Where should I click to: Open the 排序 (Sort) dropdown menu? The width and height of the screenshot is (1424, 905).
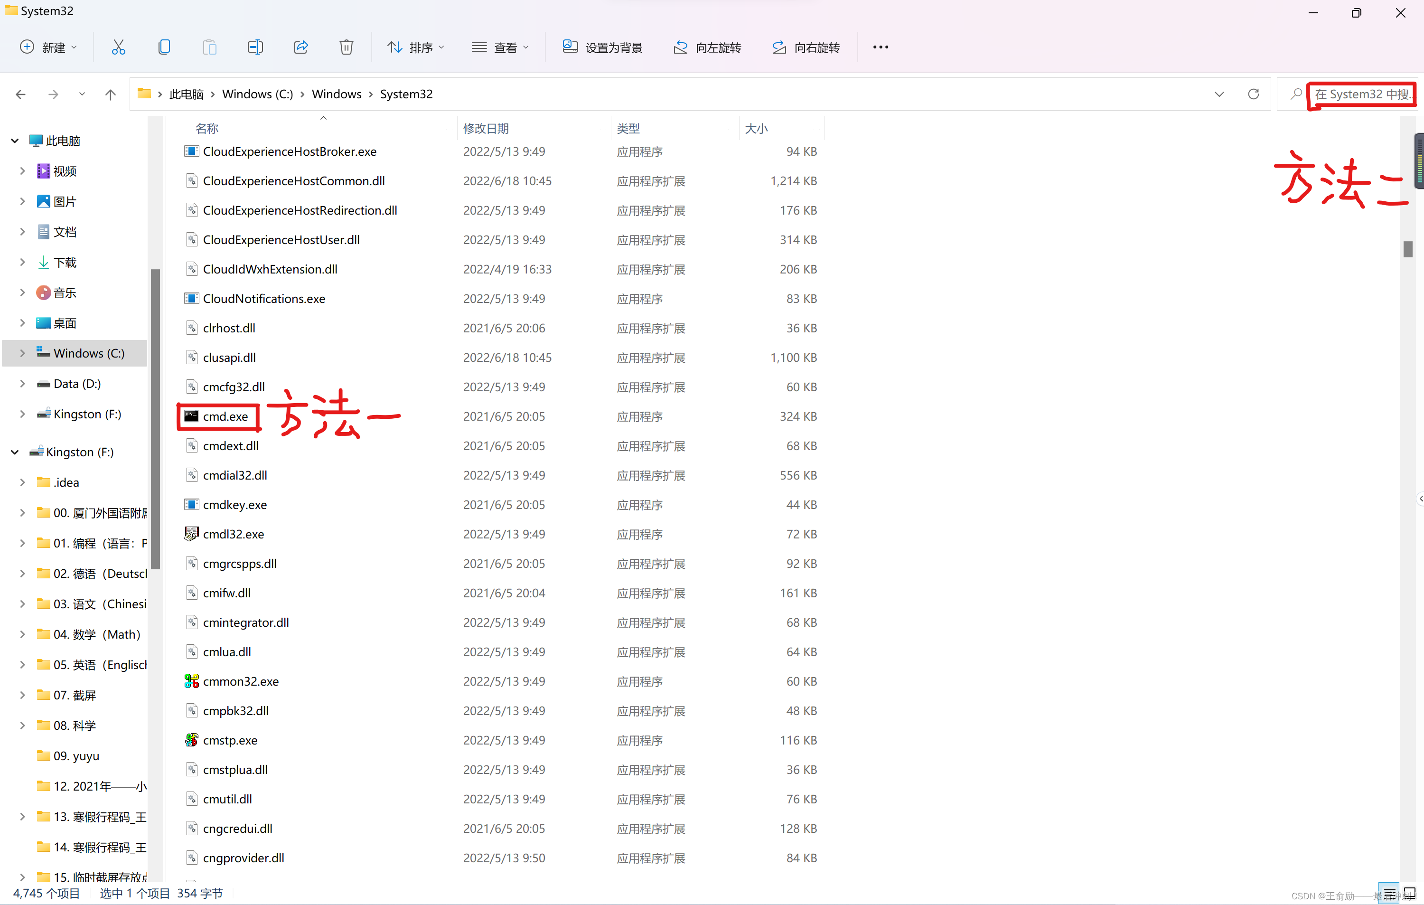point(415,47)
